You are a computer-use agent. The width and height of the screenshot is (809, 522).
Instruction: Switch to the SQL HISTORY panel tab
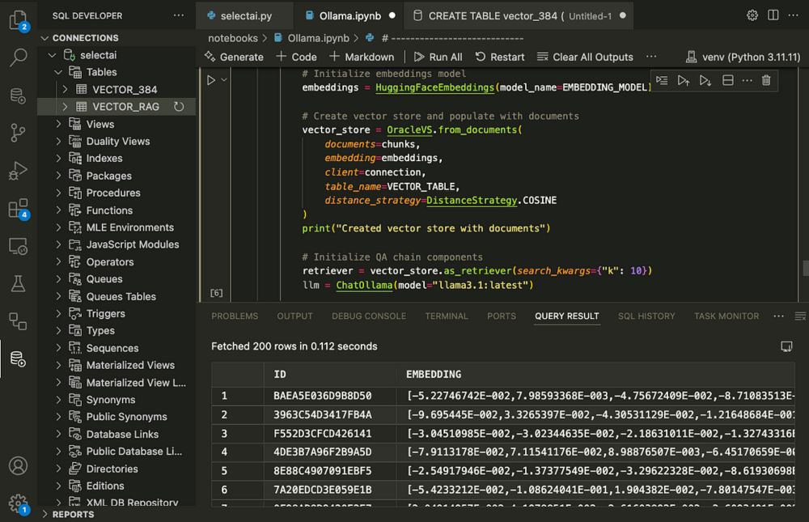tap(646, 316)
